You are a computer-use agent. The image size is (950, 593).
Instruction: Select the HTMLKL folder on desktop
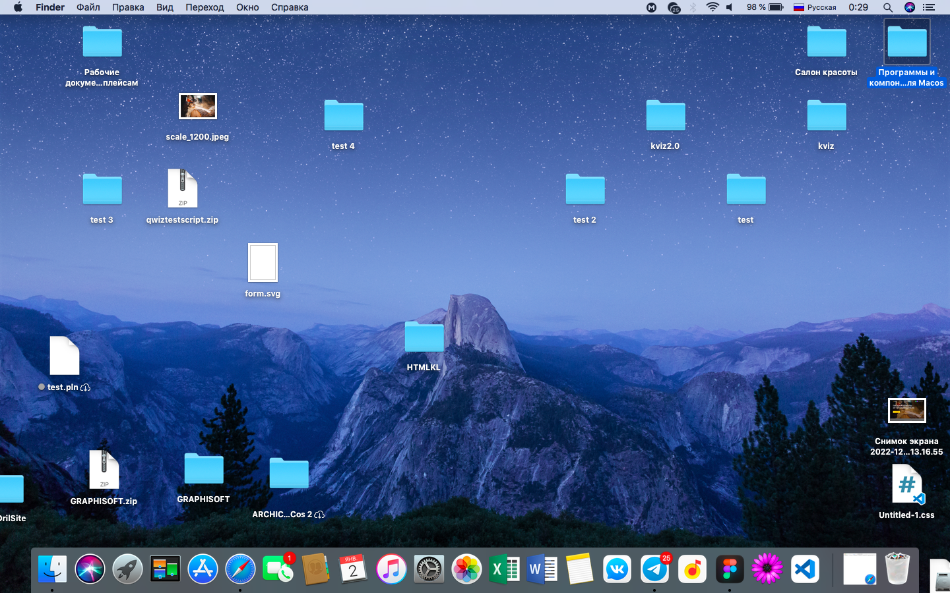click(x=424, y=337)
